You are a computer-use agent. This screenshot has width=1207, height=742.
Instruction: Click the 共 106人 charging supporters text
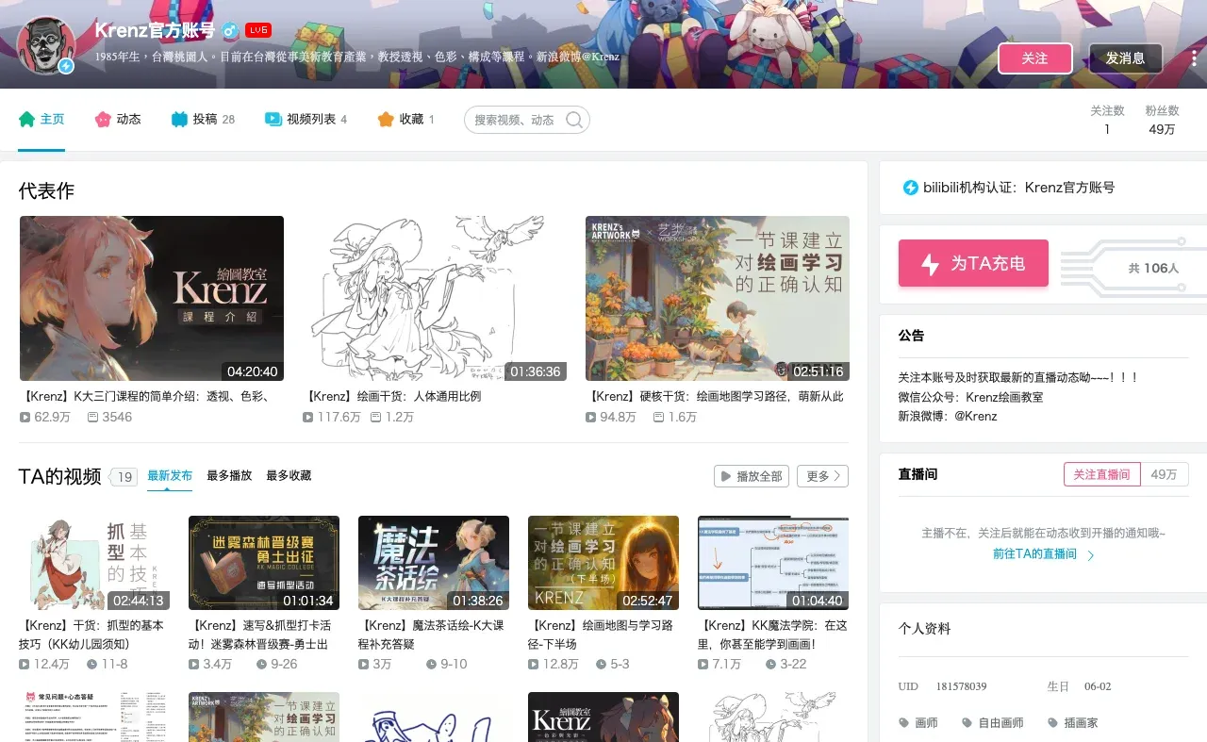(x=1153, y=268)
